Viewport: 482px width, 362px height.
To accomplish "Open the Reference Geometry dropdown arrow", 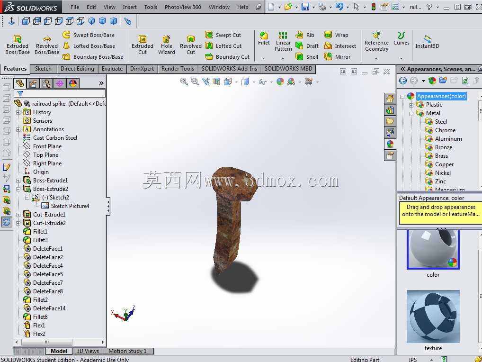I will [376, 58].
